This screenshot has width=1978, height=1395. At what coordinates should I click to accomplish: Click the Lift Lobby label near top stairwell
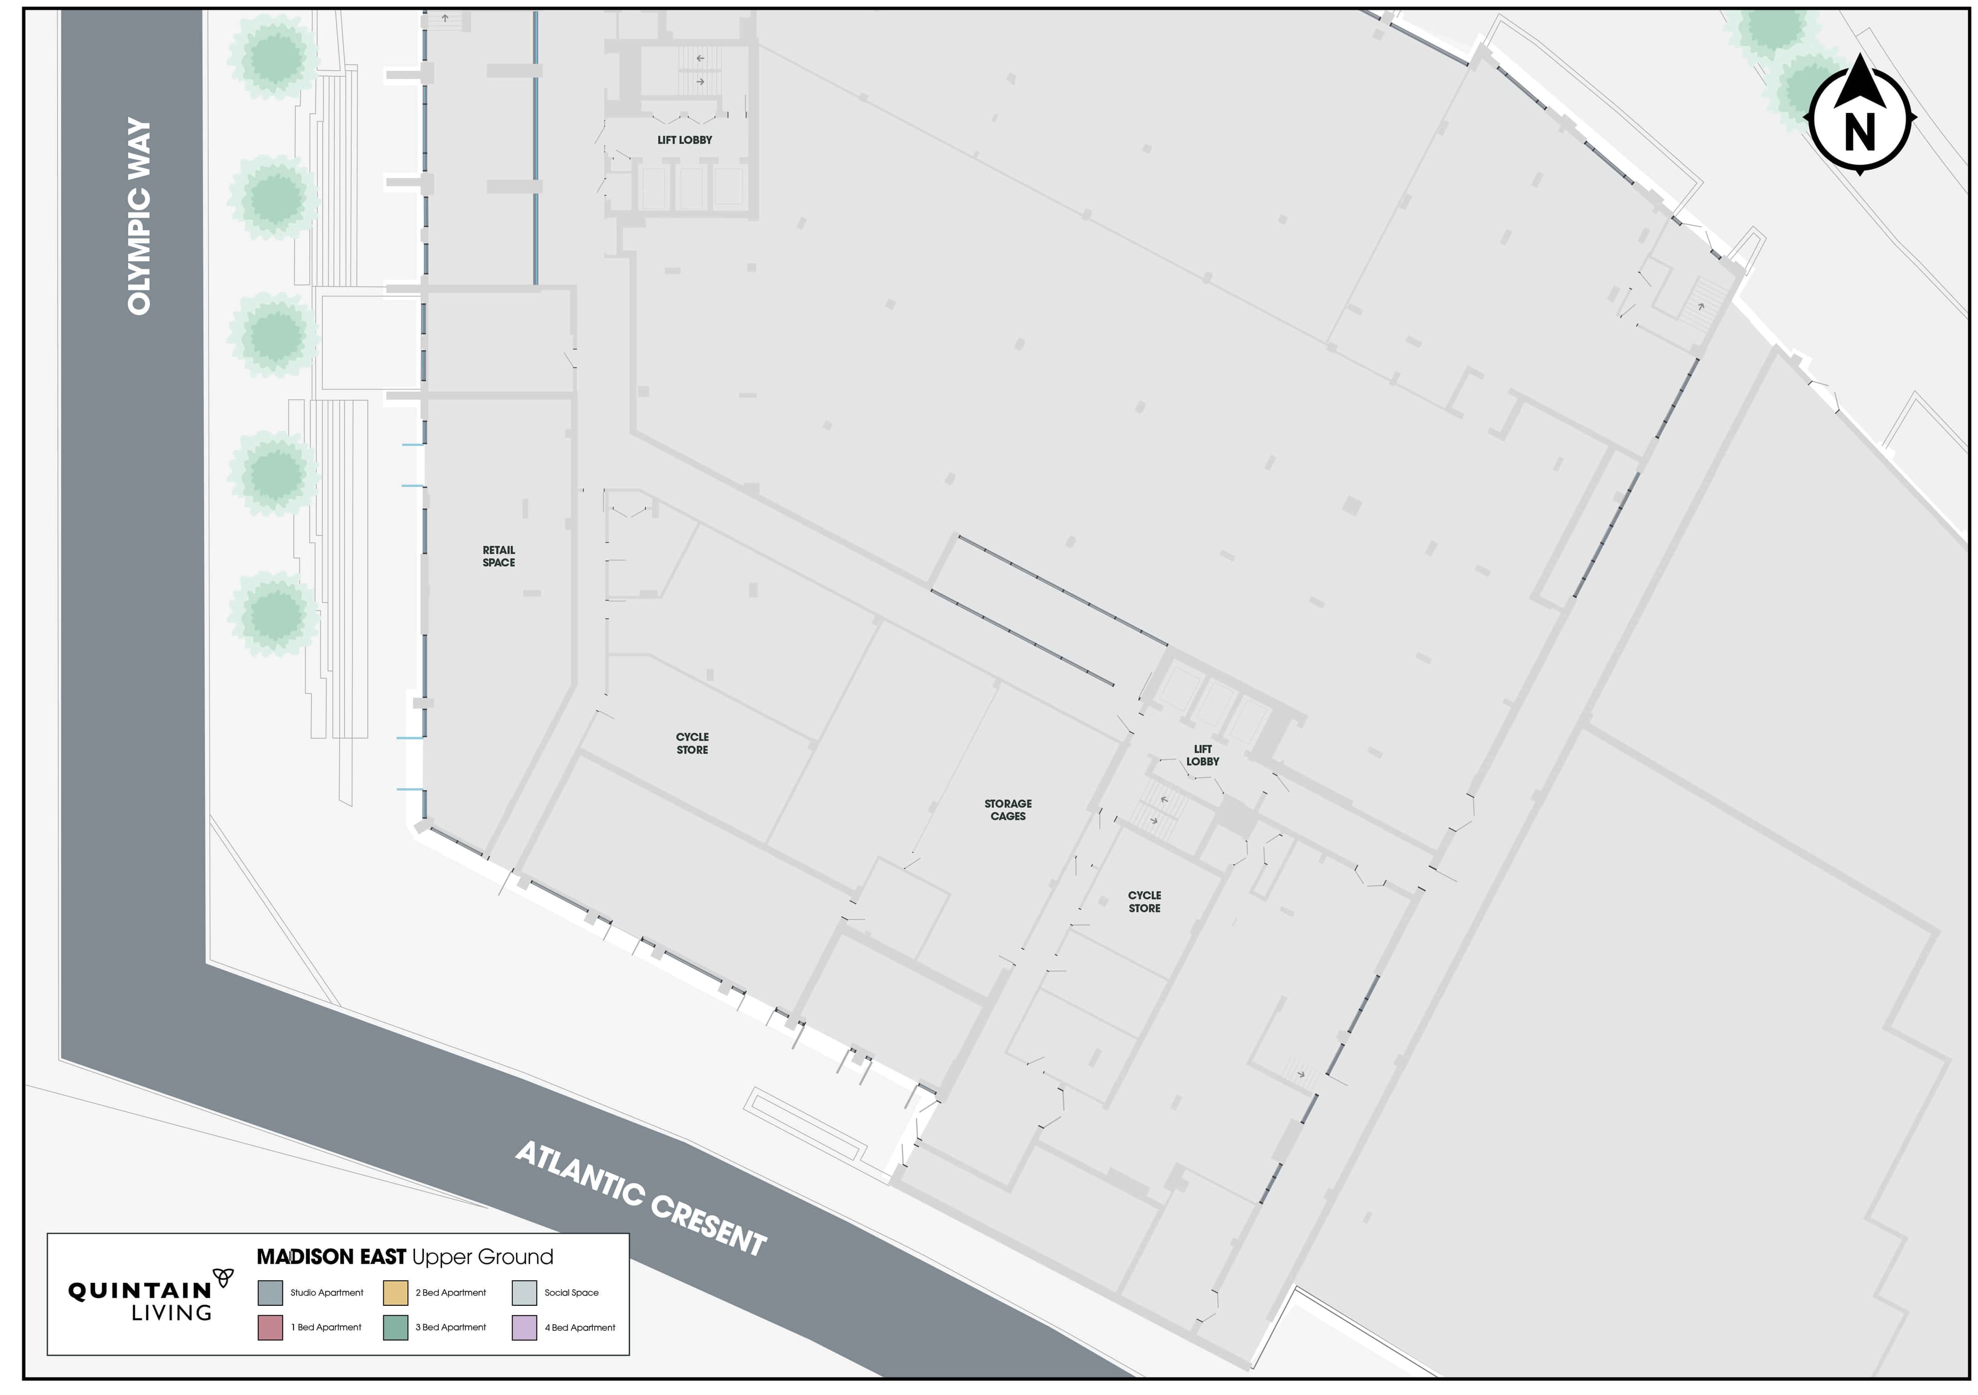tap(685, 140)
